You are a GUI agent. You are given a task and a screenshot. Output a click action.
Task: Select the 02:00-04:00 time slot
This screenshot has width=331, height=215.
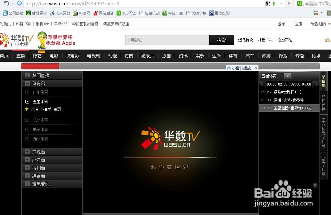click(x=301, y=84)
